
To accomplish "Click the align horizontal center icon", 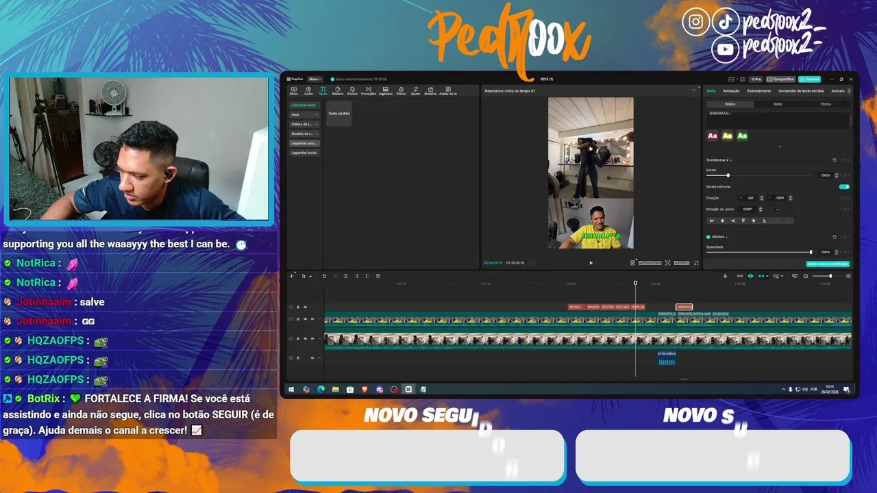I will [x=722, y=221].
